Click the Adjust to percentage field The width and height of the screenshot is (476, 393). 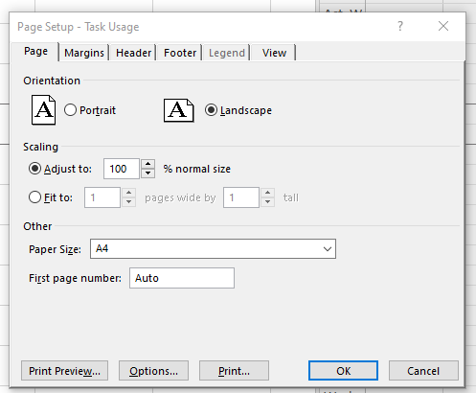tap(122, 169)
